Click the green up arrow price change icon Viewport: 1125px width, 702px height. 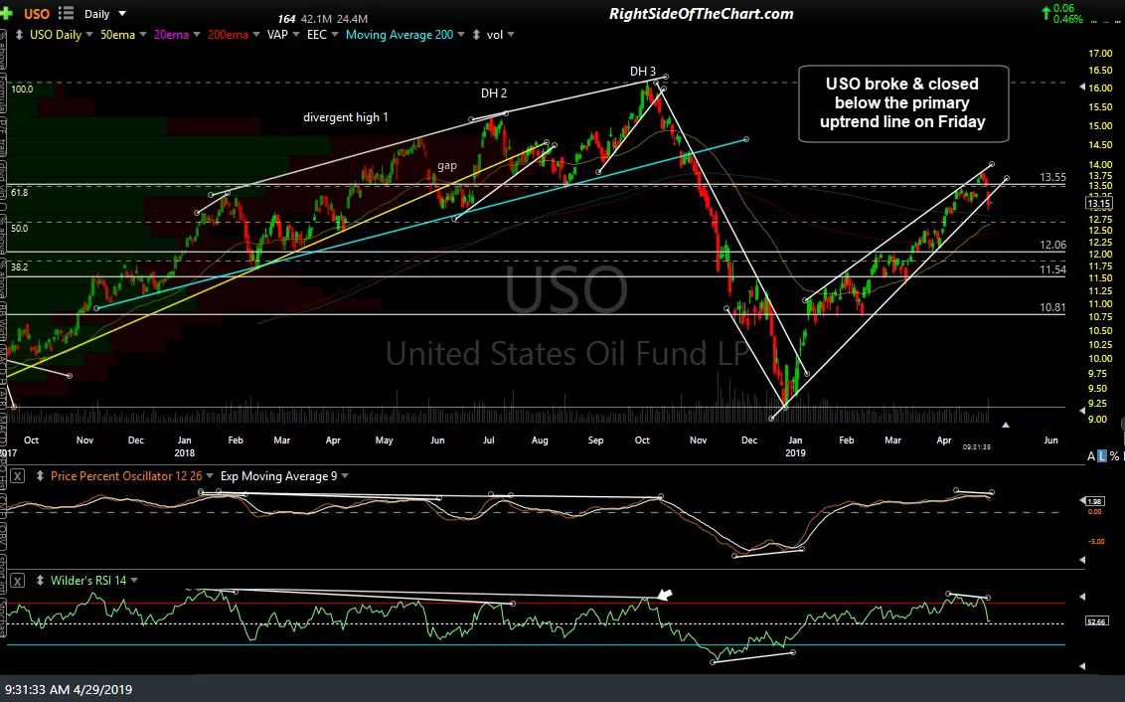click(1046, 12)
